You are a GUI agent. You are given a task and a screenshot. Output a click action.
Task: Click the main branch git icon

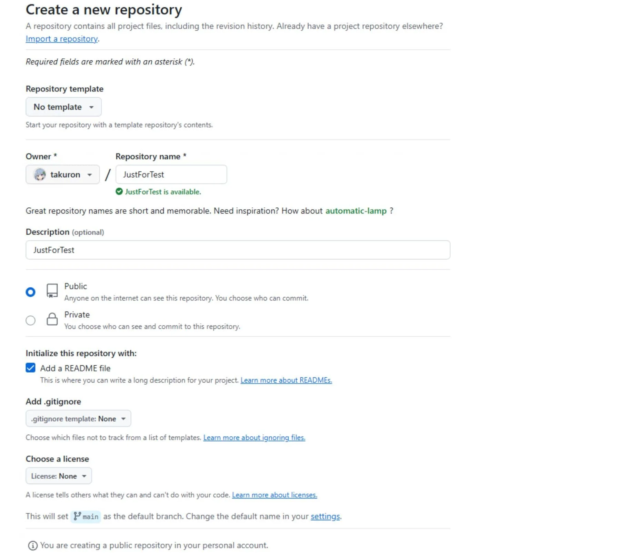(77, 516)
